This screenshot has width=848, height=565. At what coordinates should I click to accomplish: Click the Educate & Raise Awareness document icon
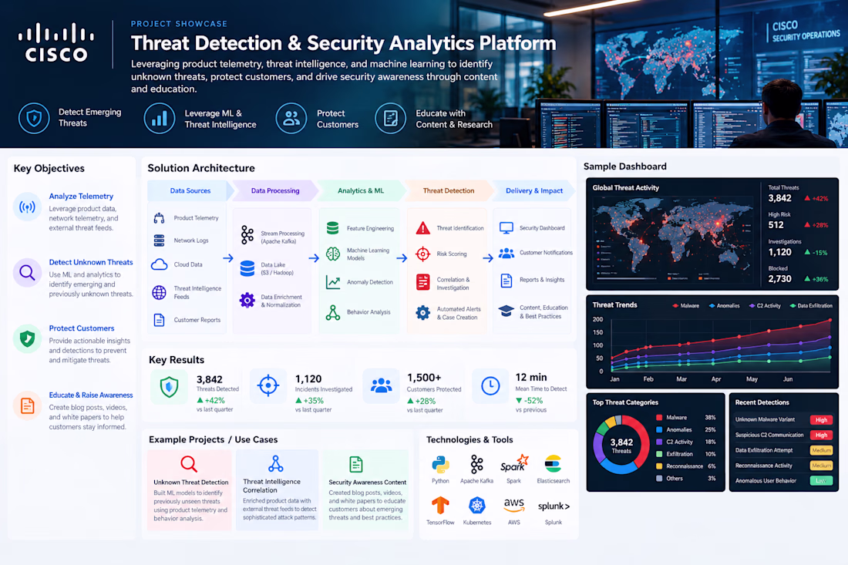pyautogui.click(x=27, y=405)
